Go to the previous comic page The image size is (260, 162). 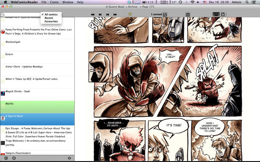[x=100, y=15]
